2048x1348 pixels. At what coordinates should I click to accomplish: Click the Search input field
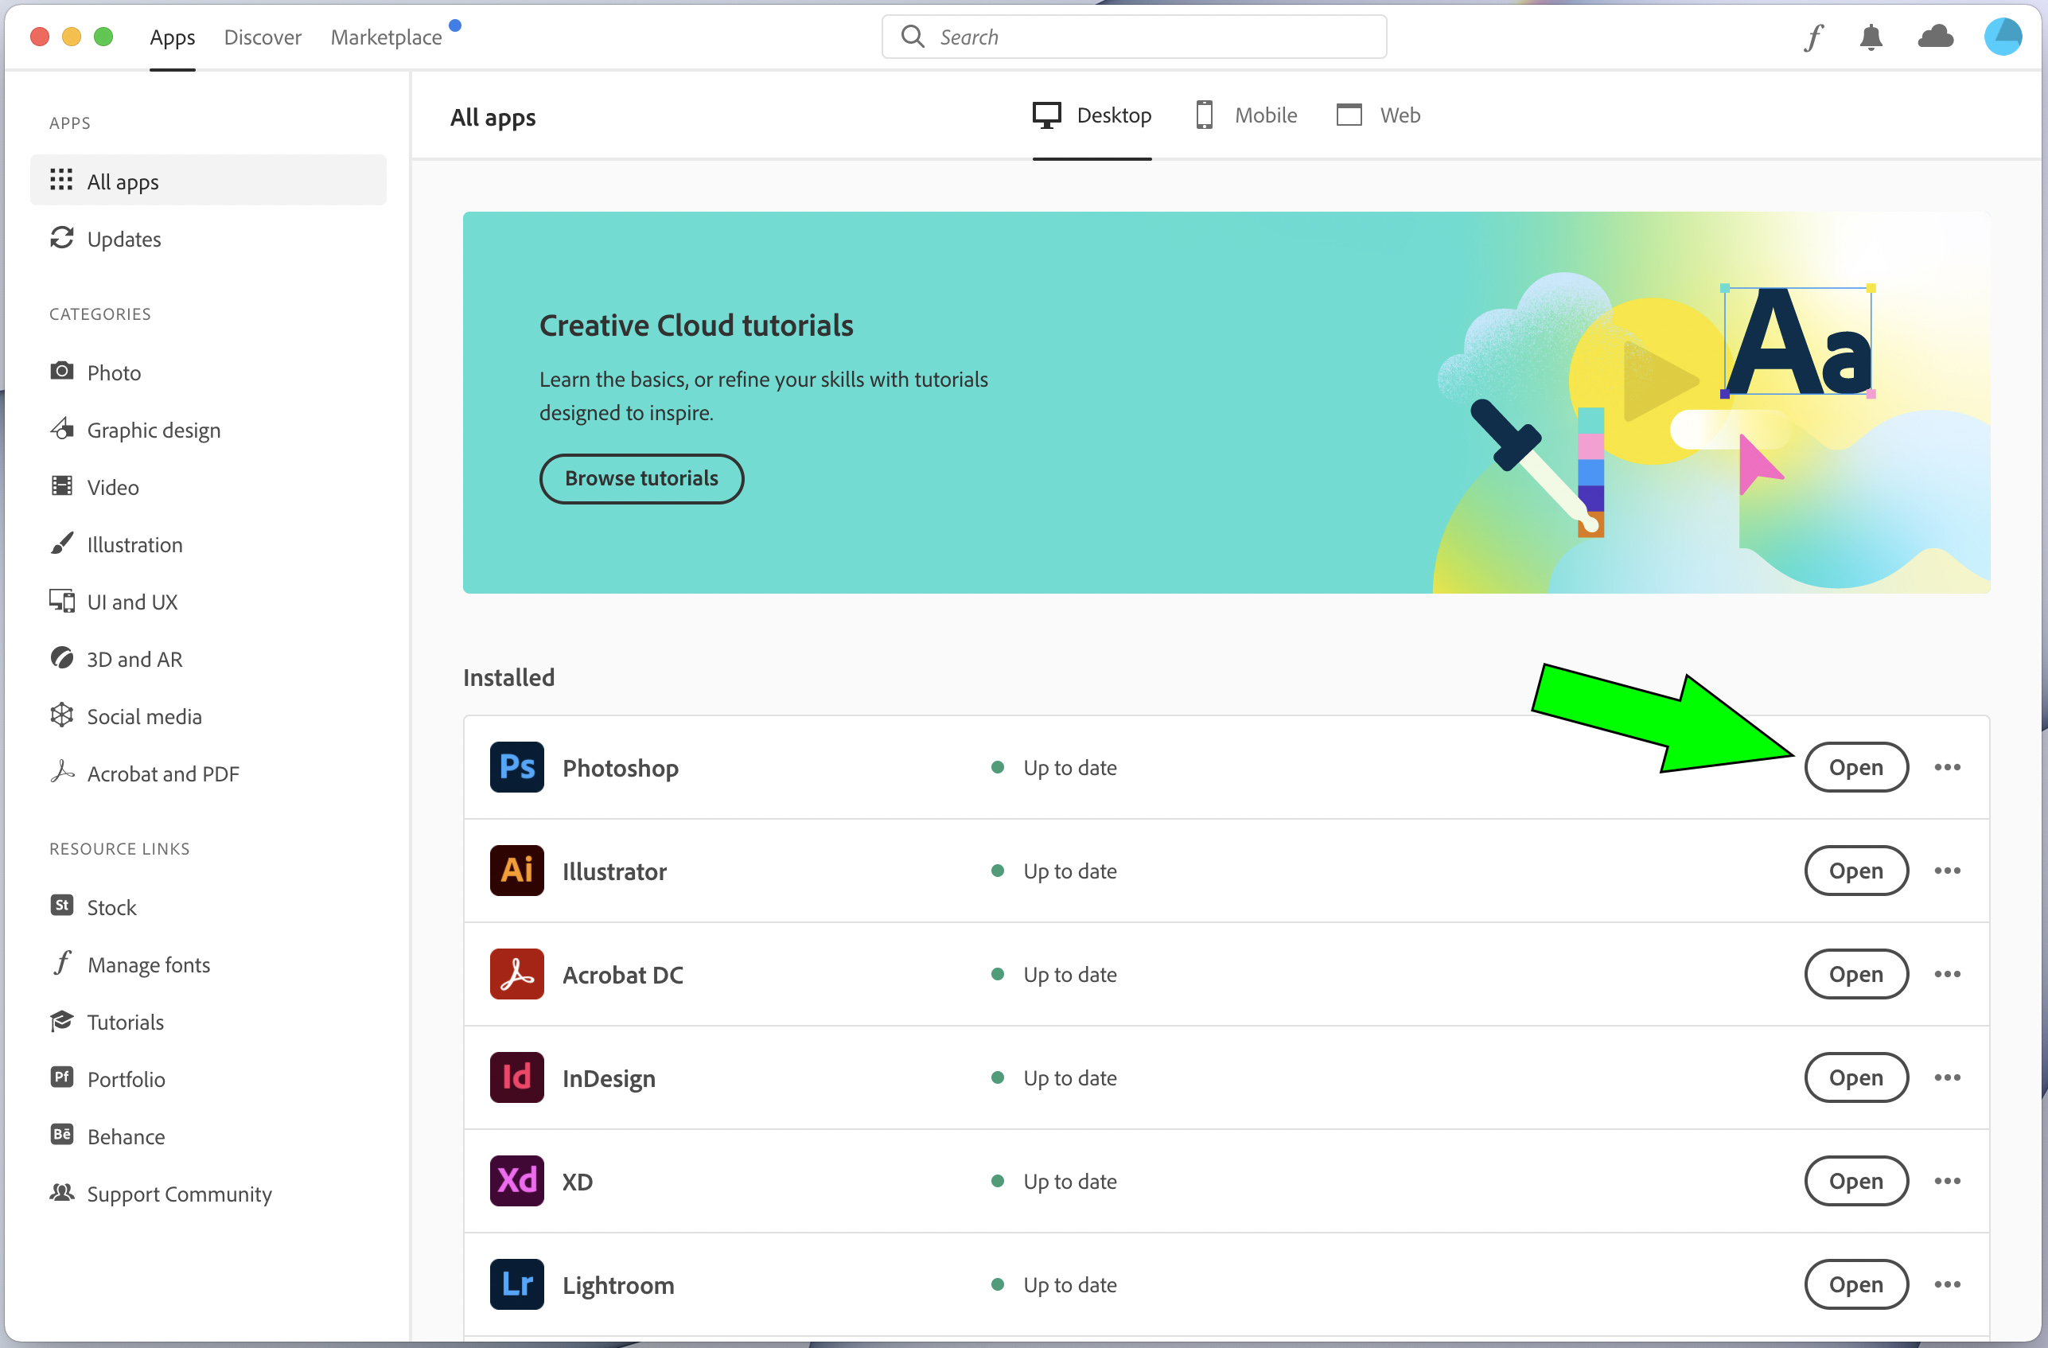tap(1133, 37)
